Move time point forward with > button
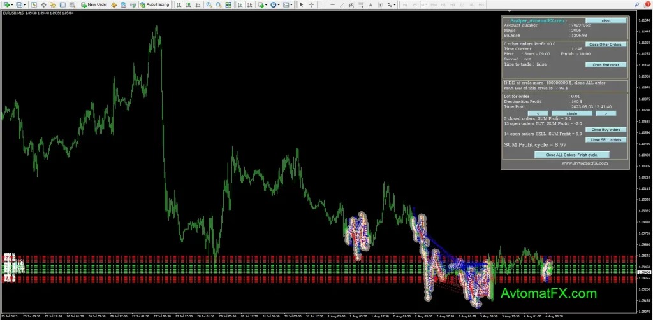The width and height of the screenshot is (653, 320). click(606, 113)
